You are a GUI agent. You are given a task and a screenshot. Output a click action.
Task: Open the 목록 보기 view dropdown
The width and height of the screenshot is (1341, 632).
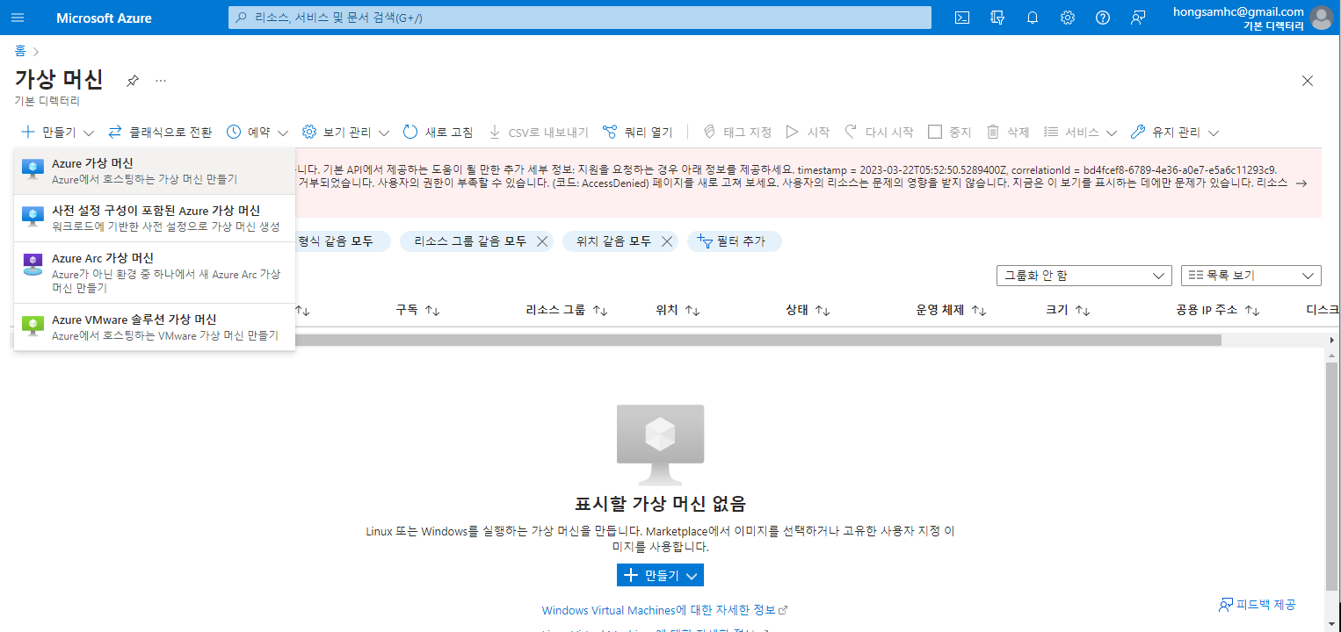(1251, 276)
